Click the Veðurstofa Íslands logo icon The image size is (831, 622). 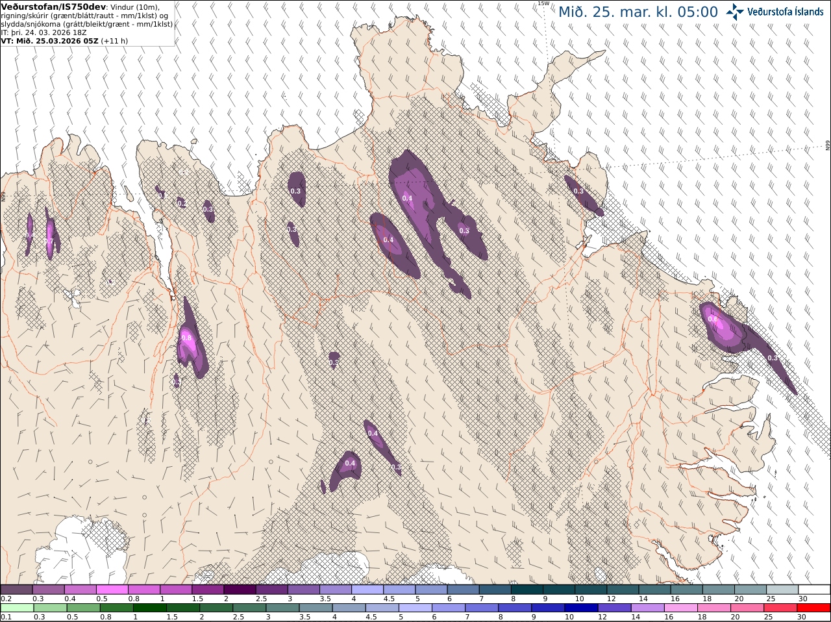(735, 11)
